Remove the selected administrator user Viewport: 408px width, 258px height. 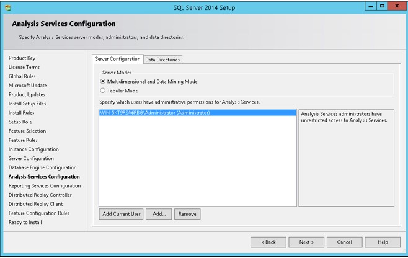(x=187, y=214)
